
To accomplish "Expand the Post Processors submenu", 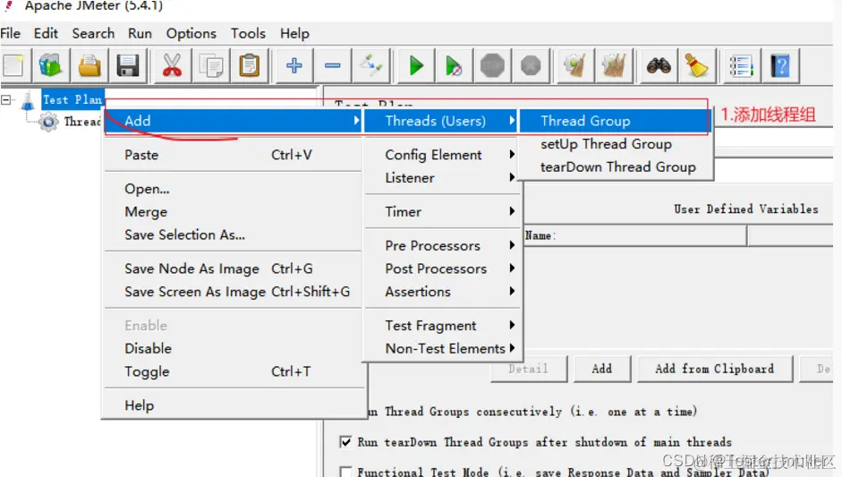I will pyautogui.click(x=443, y=268).
